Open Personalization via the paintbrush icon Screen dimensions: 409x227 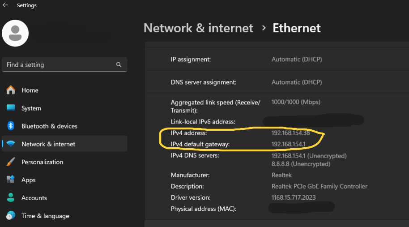click(x=11, y=162)
